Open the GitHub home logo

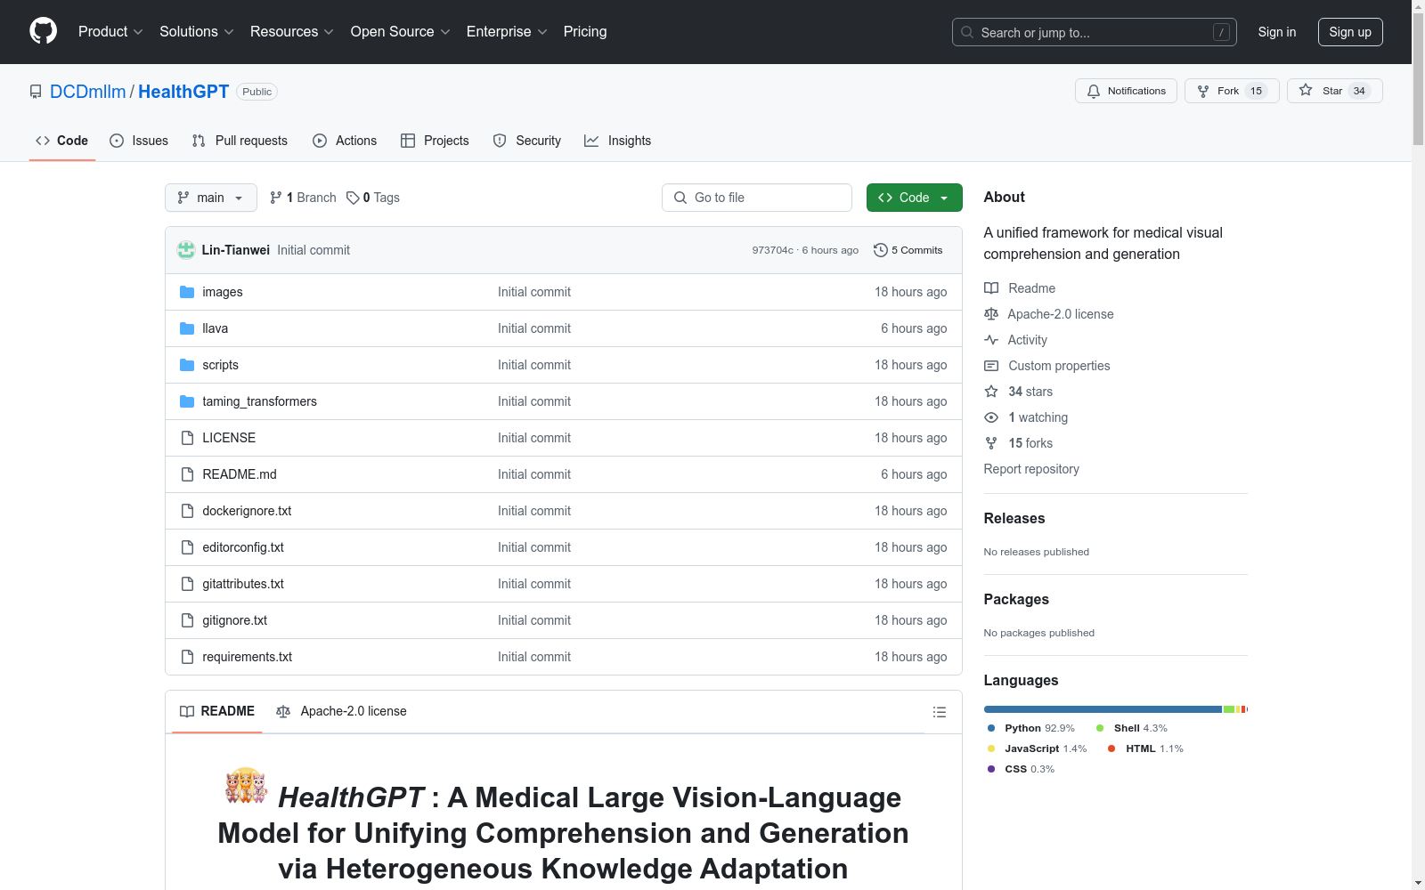pos(43,31)
